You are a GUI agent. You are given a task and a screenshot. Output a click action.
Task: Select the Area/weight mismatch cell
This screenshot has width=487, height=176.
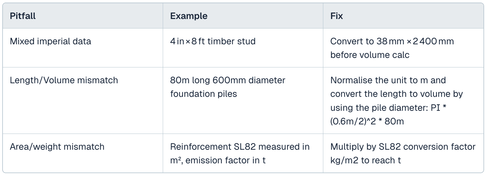point(57,147)
